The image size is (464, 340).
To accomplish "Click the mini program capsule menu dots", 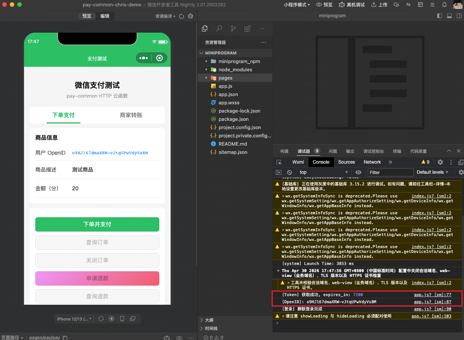I will point(144,58).
